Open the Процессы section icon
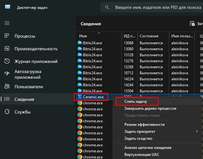Image resolution: width=203 pixels, height=159 pixels. [x=7, y=36]
